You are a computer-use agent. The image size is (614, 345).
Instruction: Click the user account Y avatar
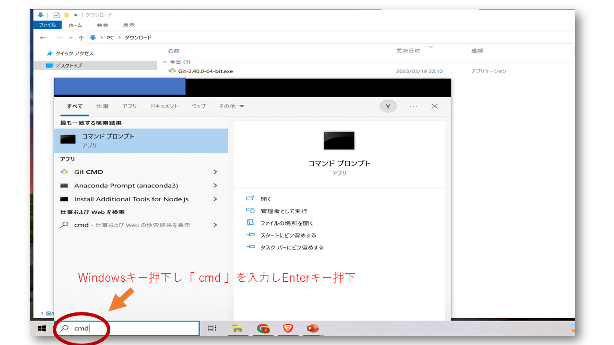[388, 106]
